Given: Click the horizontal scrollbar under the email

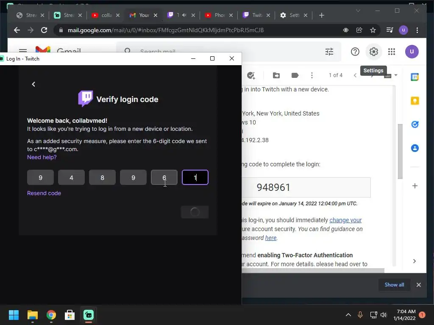Looking at the screenshot, I should 313,270.
